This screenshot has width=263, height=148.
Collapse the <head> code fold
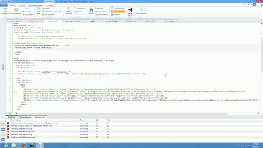[12, 23]
